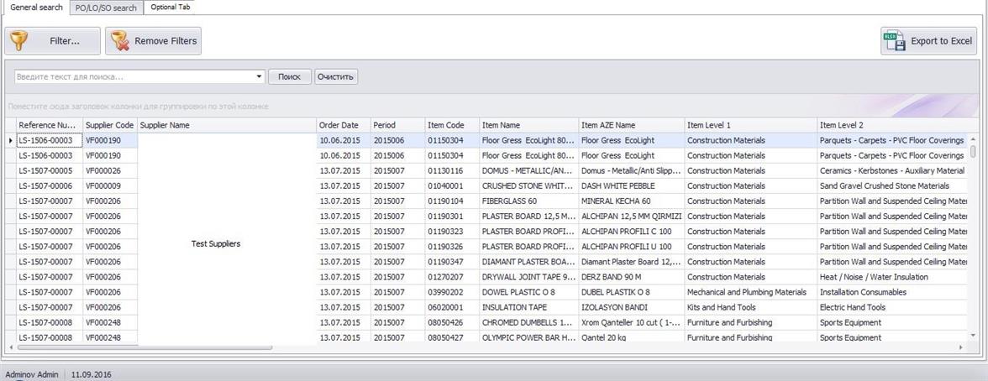This screenshot has height=381, width=988.
Task: Click the Поиск search button
Action: [289, 77]
